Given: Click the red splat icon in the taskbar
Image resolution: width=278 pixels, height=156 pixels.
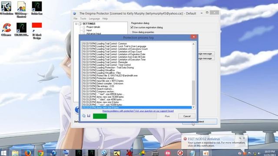Looking at the screenshot, I should pyautogui.click(x=129, y=153).
